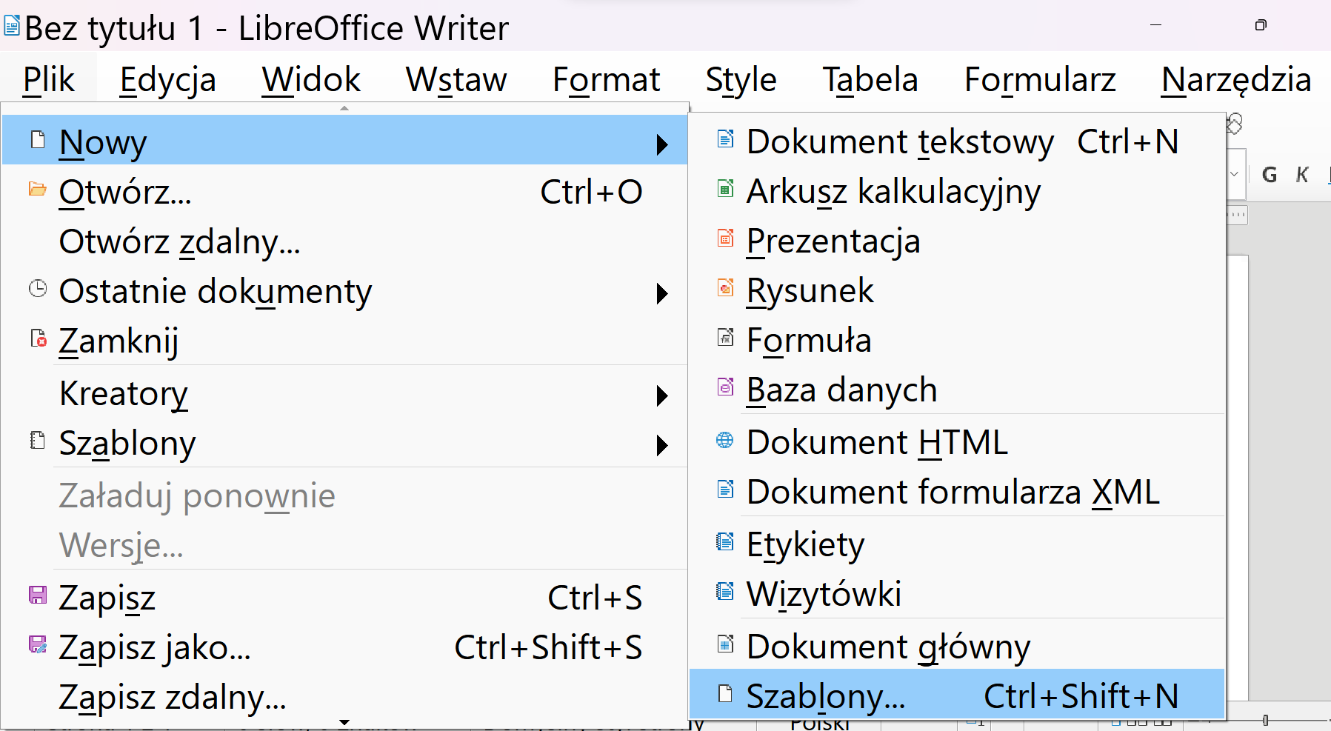Click the Dokument HTML globe icon
The height and width of the screenshot is (731, 1331).
pos(726,440)
